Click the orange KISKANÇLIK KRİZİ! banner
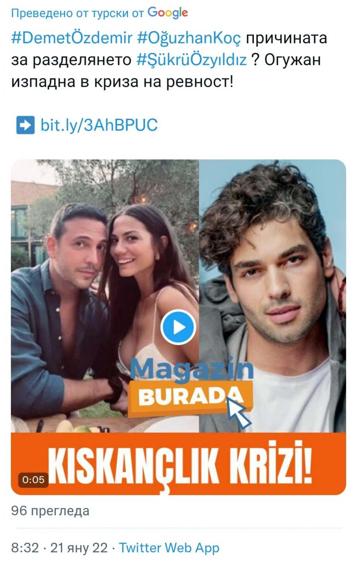 [178, 464]
